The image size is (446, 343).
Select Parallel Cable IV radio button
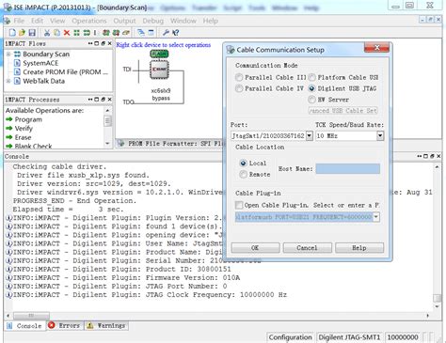pos(239,88)
